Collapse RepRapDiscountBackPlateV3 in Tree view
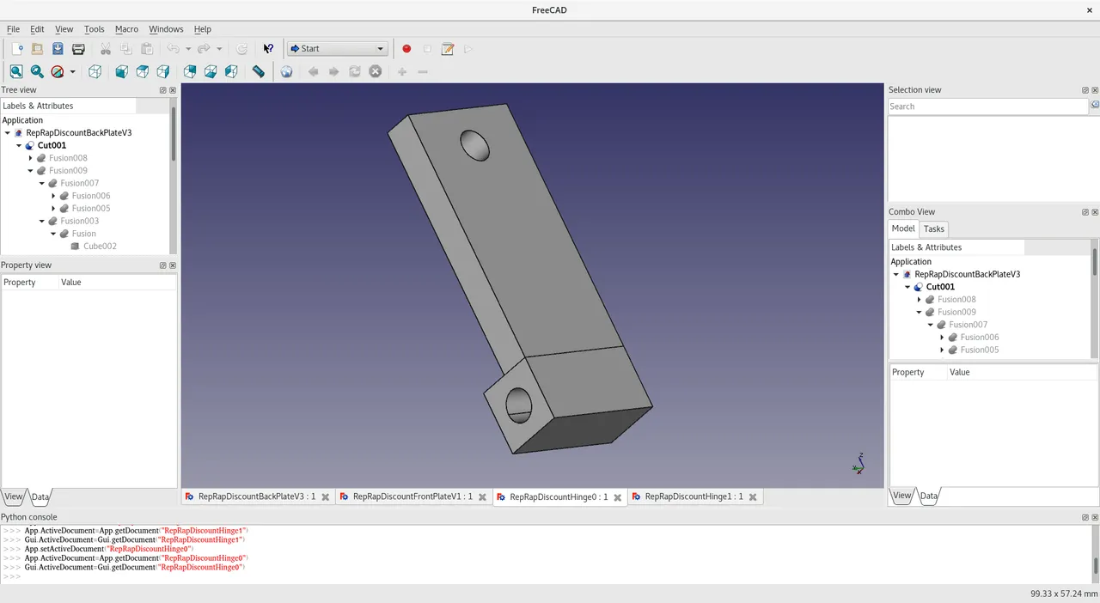The width and height of the screenshot is (1100, 603). pyautogui.click(x=8, y=133)
